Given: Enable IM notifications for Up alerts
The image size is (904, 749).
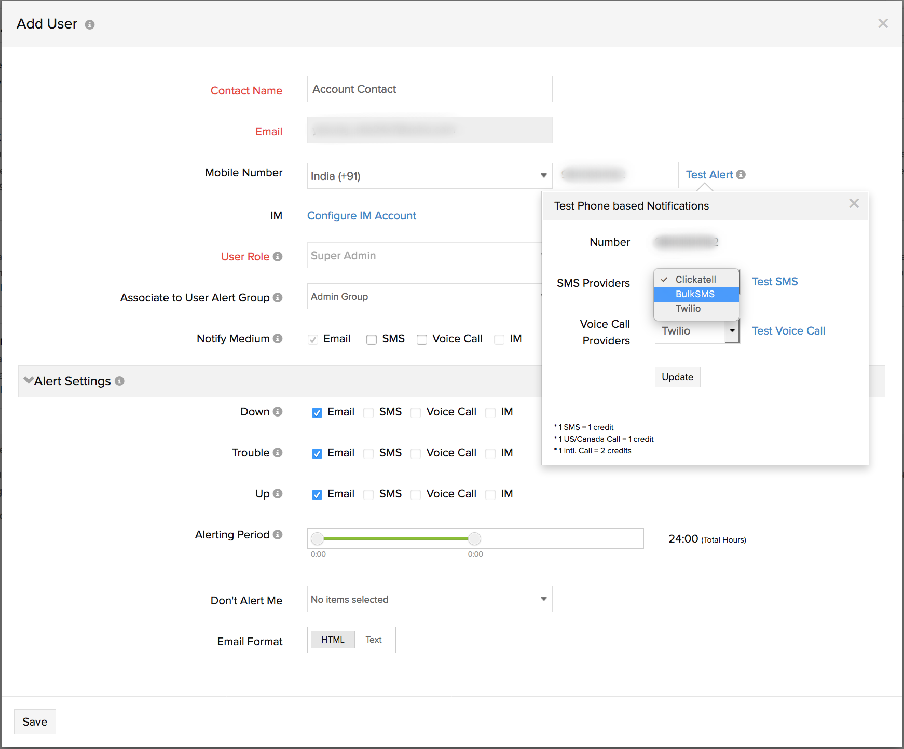Looking at the screenshot, I should click(490, 494).
